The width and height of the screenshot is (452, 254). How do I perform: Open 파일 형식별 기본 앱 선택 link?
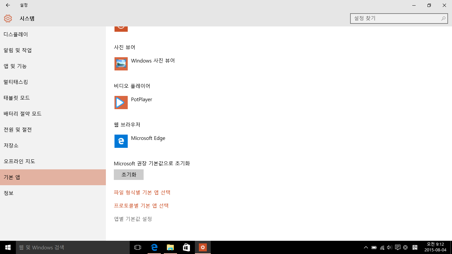(142, 192)
